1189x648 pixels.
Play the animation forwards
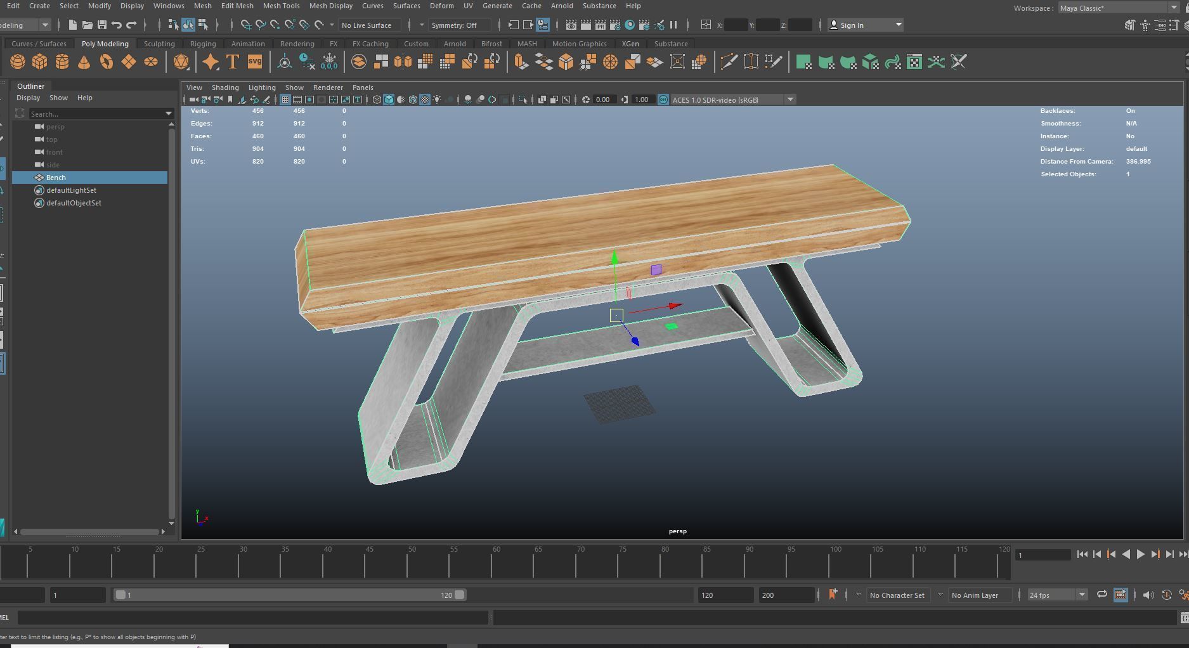tap(1140, 554)
